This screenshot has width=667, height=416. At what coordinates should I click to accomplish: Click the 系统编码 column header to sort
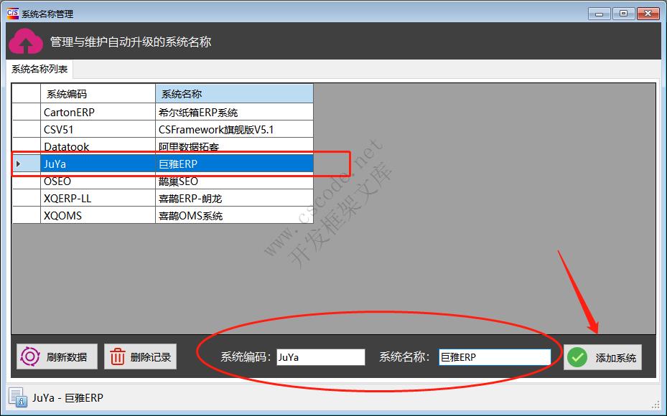pyautogui.click(x=97, y=93)
